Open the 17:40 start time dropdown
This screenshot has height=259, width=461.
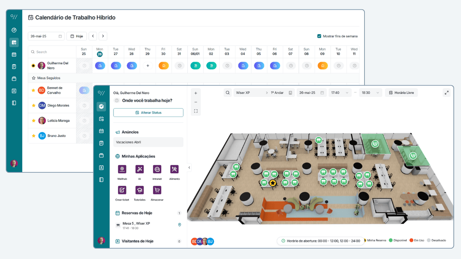(340, 93)
